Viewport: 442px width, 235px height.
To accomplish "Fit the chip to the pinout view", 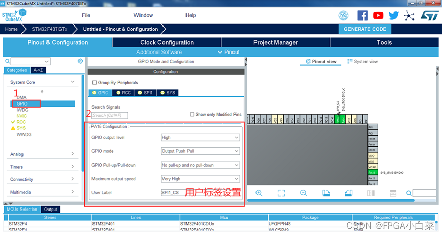I will coord(281,193).
